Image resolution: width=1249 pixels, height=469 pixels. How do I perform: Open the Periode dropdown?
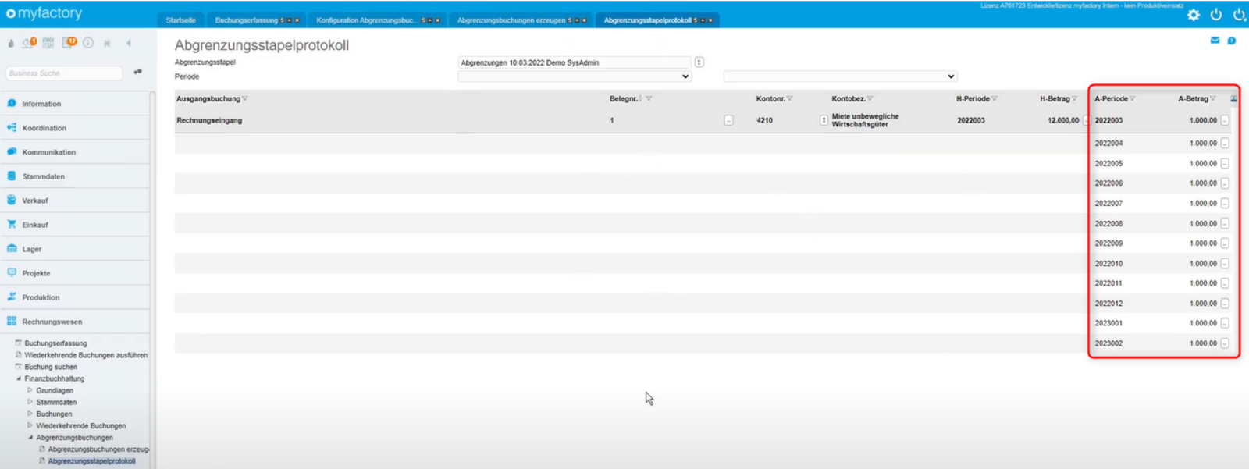[x=574, y=76]
